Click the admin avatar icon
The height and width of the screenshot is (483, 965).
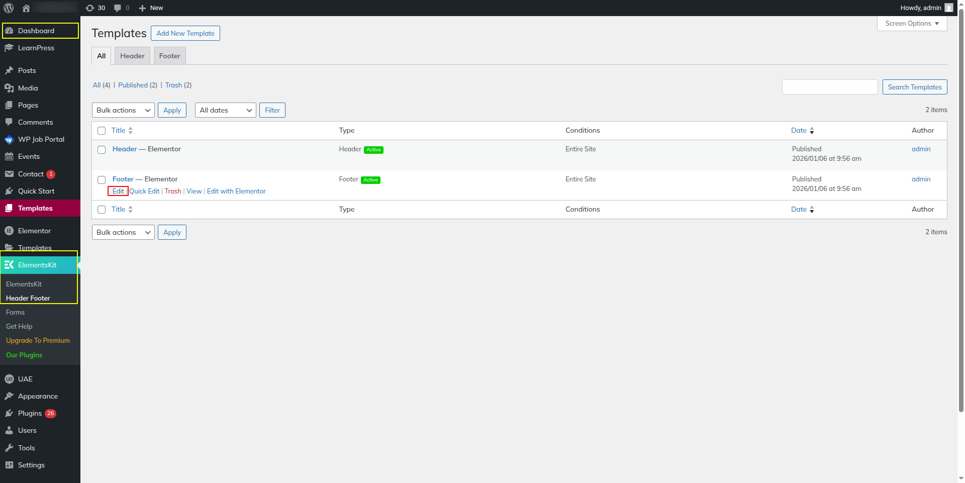[x=948, y=8]
